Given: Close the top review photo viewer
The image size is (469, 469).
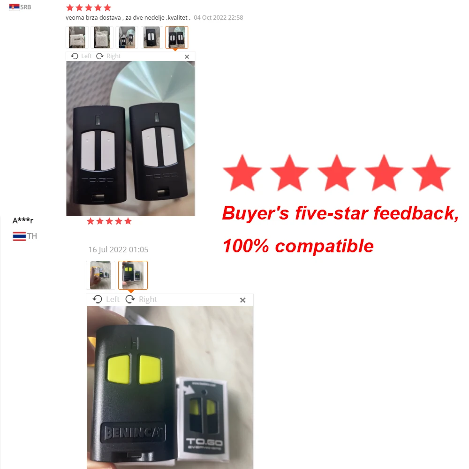Looking at the screenshot, I should coord(187,57).
